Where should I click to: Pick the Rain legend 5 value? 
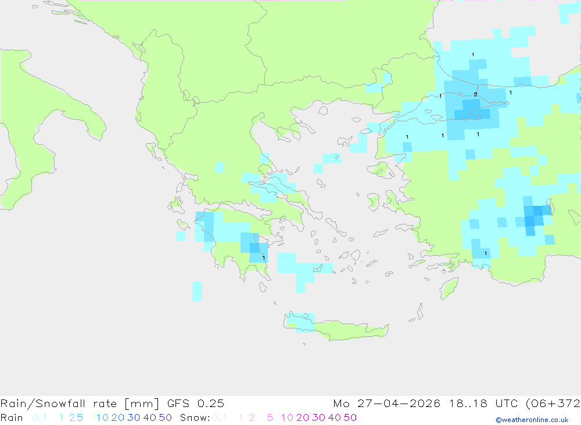pyautogui.click(x=80, y=417)
